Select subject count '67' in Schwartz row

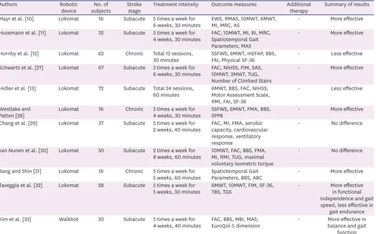click(x=101, y=68)
